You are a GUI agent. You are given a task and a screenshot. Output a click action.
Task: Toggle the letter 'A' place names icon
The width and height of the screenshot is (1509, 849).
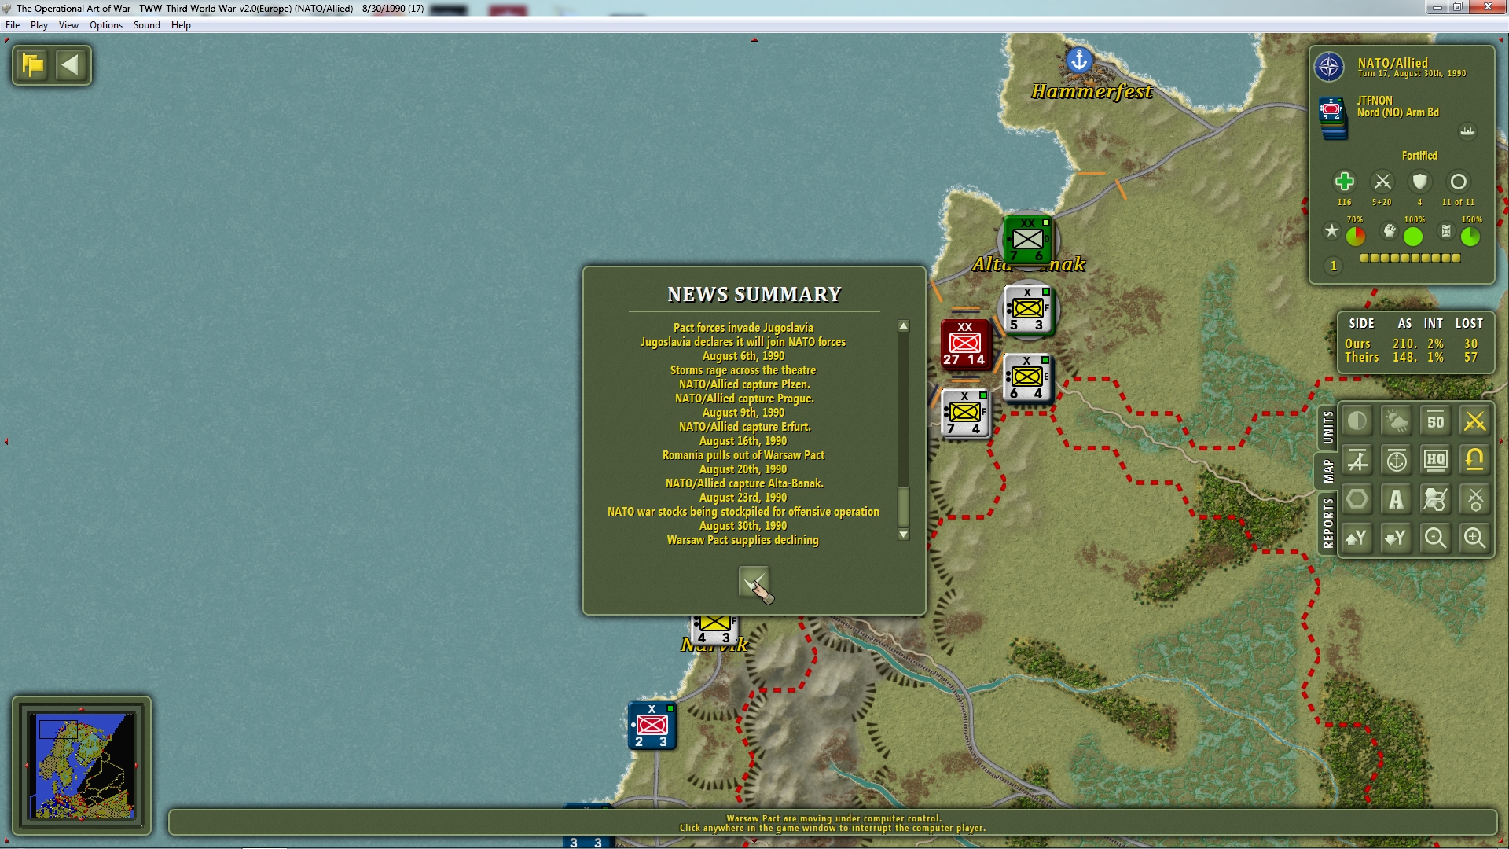tap(1397, 499)
